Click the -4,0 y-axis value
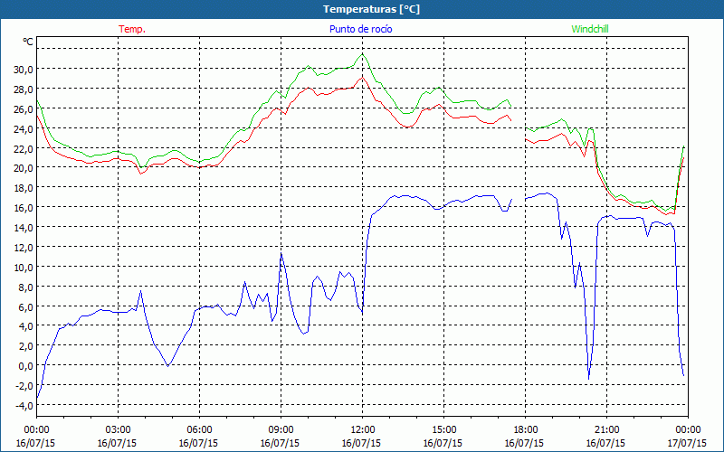The image size is (724, 452). [24, 406]
